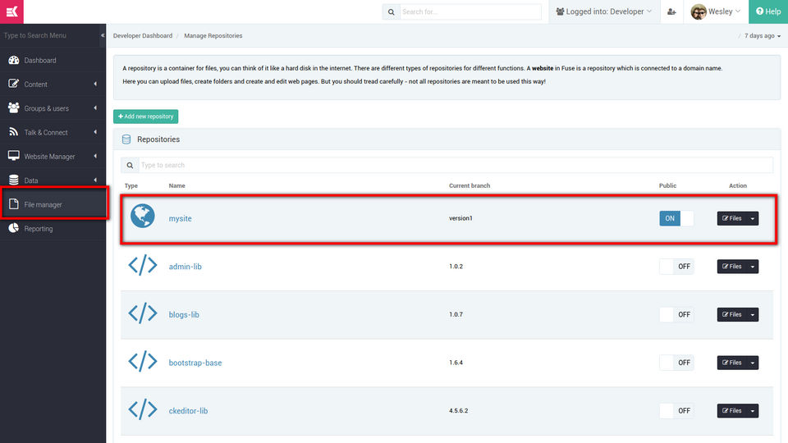Screen dimensions: 788x443
Task: Click the code icon beside bootstrap-base
Action: (x=143, y=361)
